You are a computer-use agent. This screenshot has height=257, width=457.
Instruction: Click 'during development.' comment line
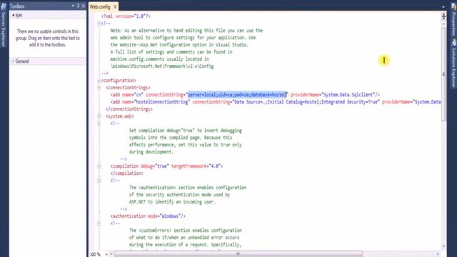point(151,152)
